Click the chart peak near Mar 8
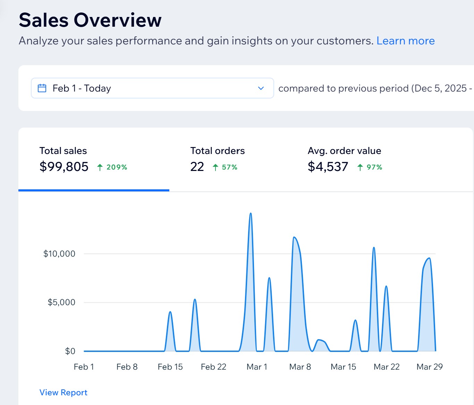Screen dimensions: 474x405 [x=294, y=237]
